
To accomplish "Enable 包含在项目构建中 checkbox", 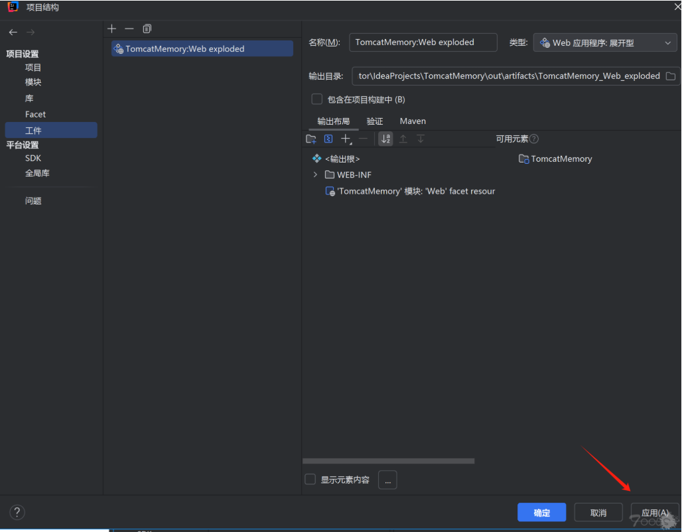I will [x=316, y=100].
